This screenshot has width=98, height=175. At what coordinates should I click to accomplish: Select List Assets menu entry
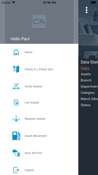[32, 103]
